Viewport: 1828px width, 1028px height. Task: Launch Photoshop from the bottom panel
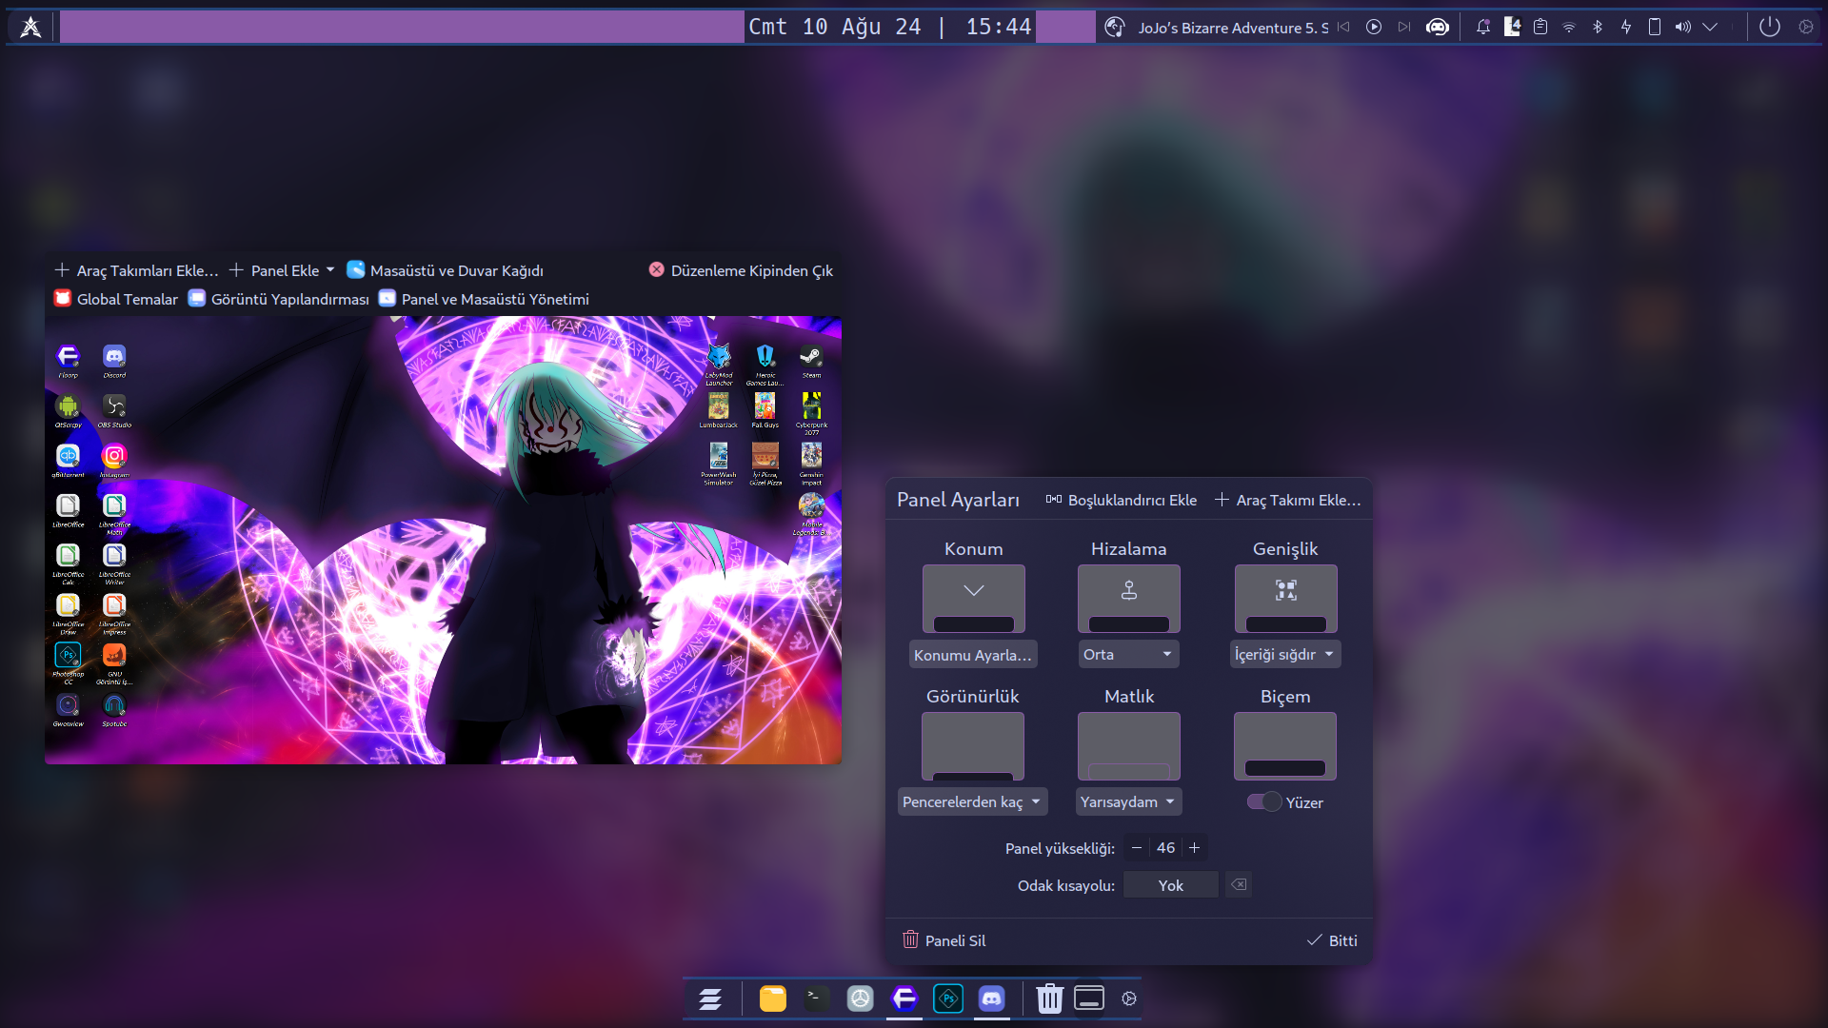click(x=947, y=998)
